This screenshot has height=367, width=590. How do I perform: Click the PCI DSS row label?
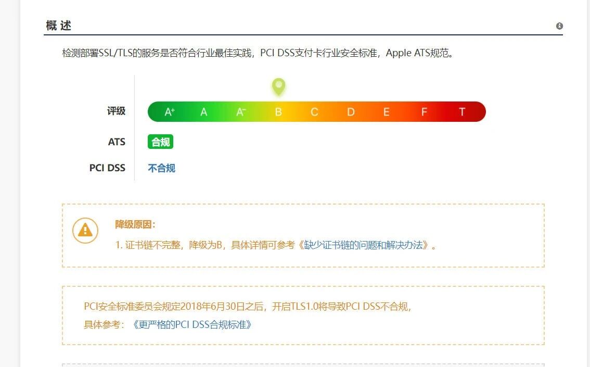point(107,168)
